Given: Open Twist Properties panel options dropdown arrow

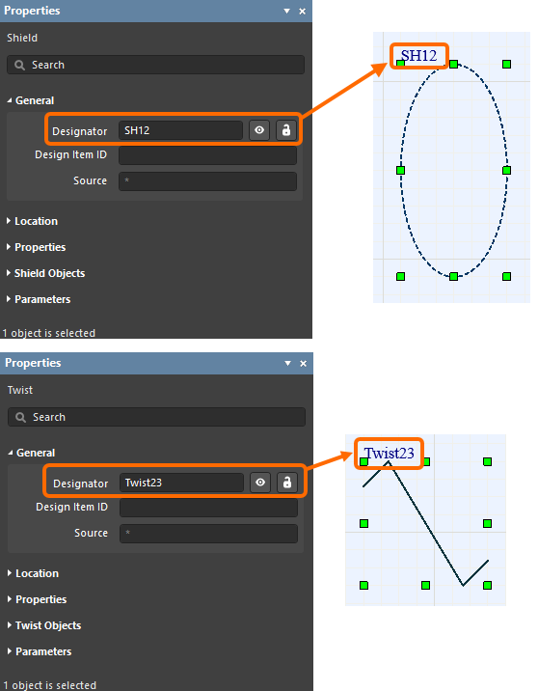Looking at the screenshot, I should click(x=287, y=363).
